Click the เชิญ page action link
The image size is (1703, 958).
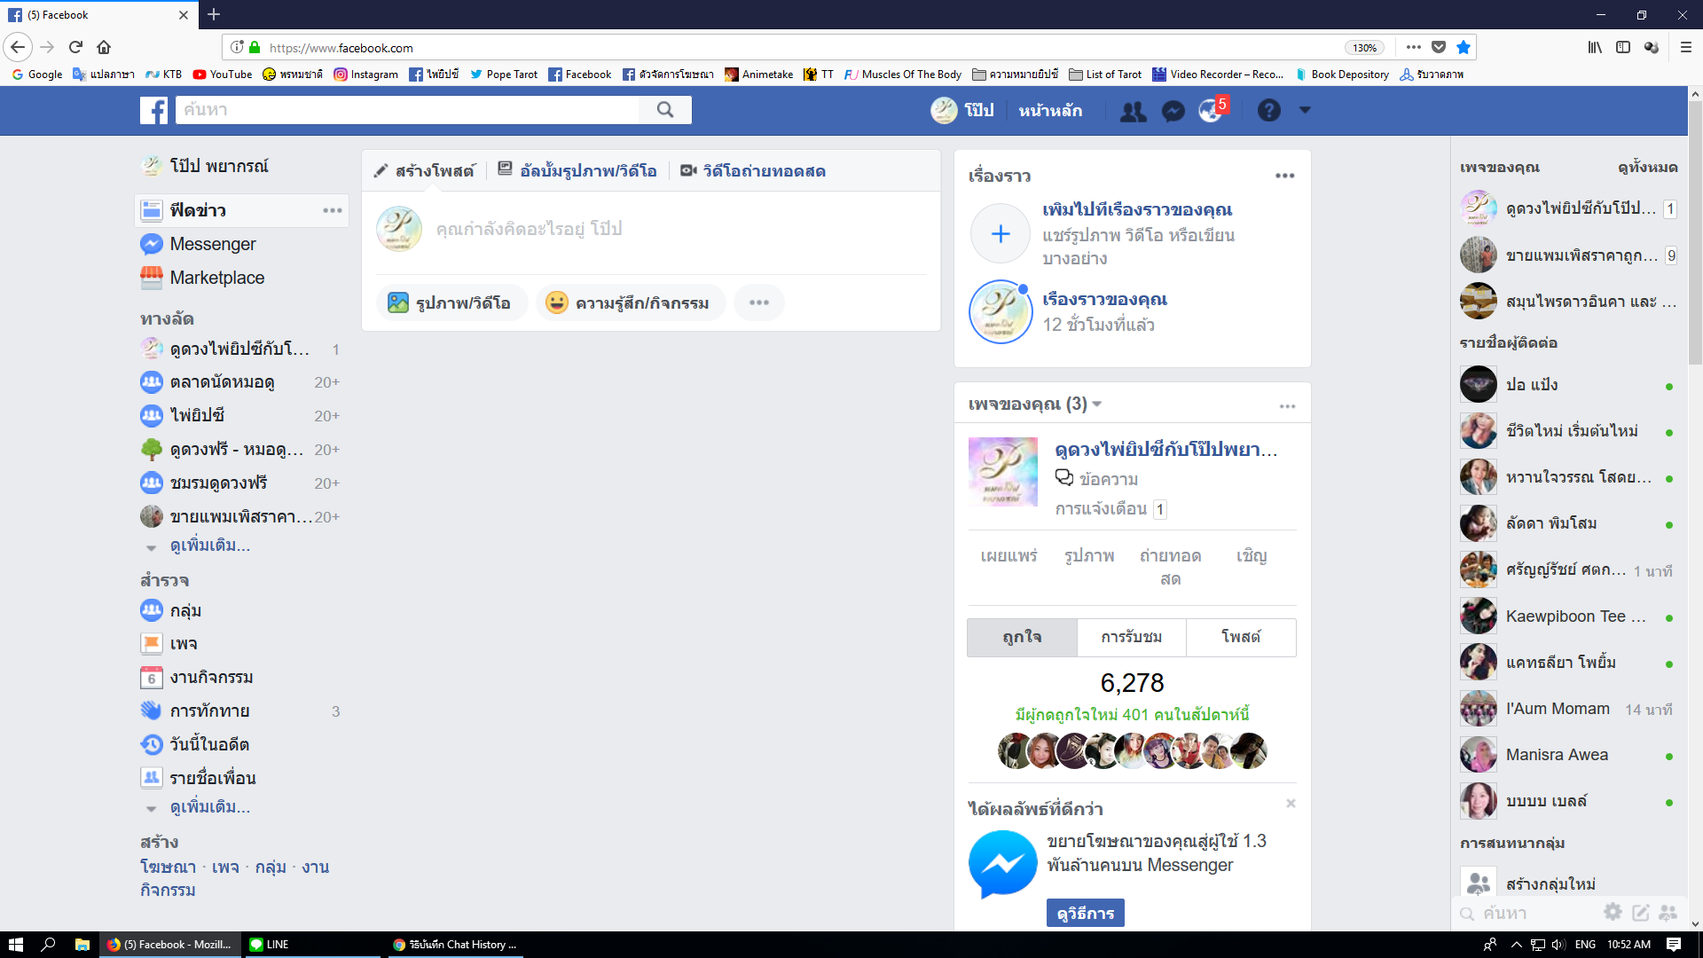[1252, 556]
